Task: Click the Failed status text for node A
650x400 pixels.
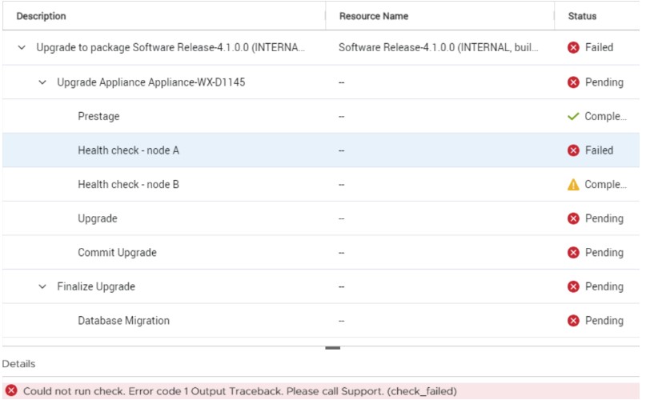Action: (599, 150)
